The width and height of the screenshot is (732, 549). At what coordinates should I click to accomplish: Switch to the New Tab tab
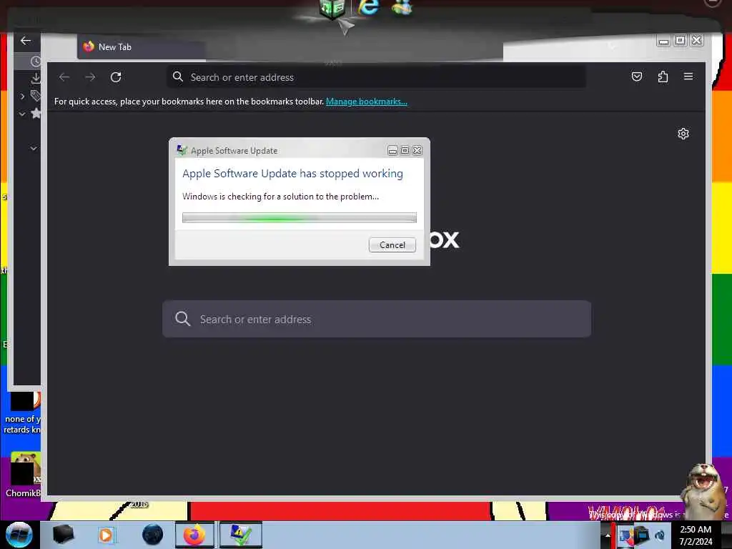[142, 47]
